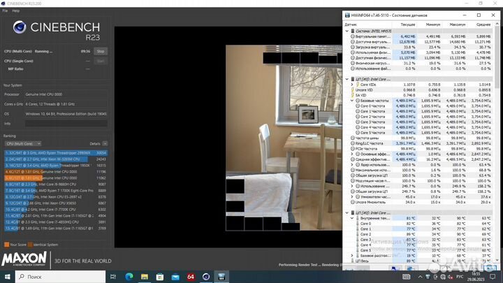Screen dimensions: 503x283
Task: Collapse the Система INTEL sensor group in HWiNFO
Action: [347, 31]
